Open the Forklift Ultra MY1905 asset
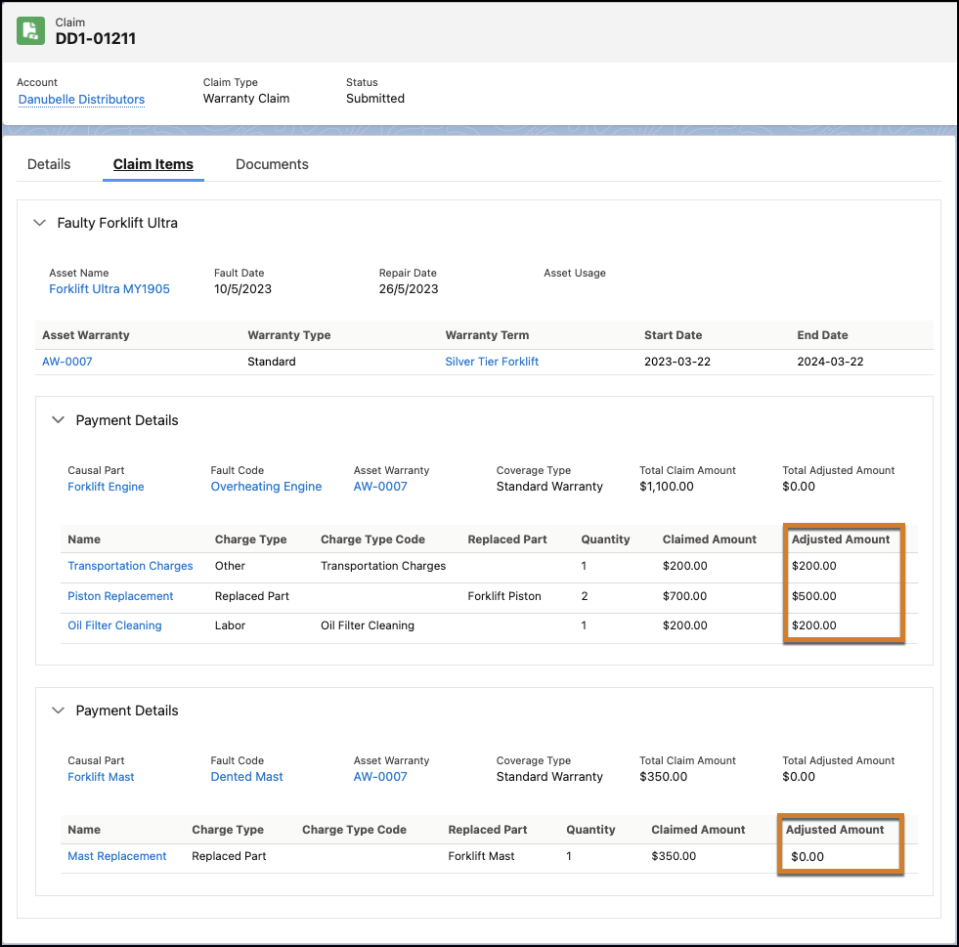This screenshot has width=959, height=947. [109, 289]
